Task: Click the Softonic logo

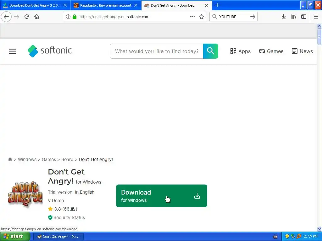Action: pyautogui.click(x=50, y=51)
